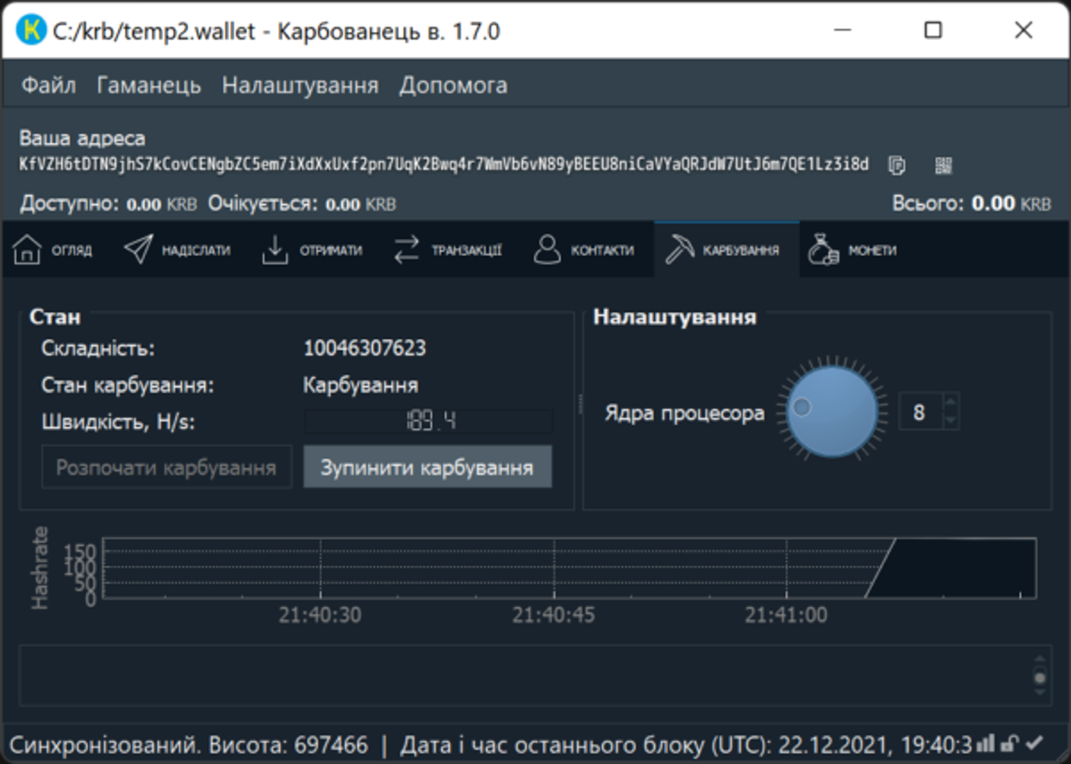This screenshot has height=764, width=1071.
Task: Click the hashrate speed display 189.4
Action: 428,421
